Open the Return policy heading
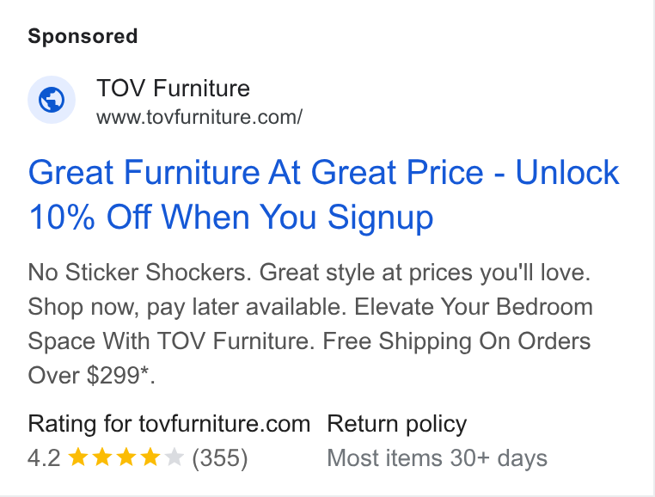655x497 pixels. click(x=397, y=424)
